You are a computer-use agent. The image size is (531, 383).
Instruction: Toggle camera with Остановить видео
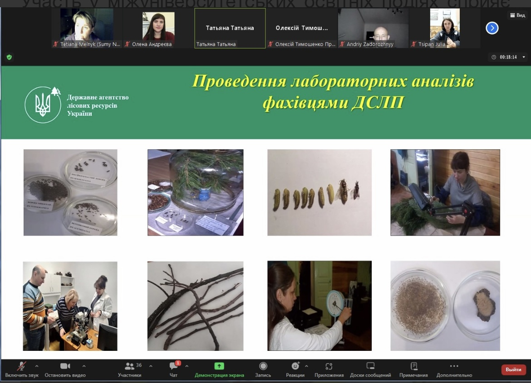point(65,366)
